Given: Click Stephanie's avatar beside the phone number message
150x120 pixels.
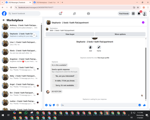Looking at the screenshot, I should coord(48,92).
